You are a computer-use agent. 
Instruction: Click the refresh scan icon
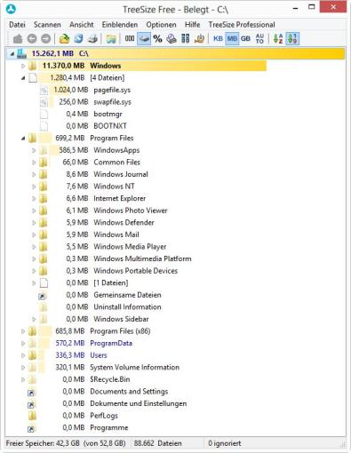click(78, 38)
